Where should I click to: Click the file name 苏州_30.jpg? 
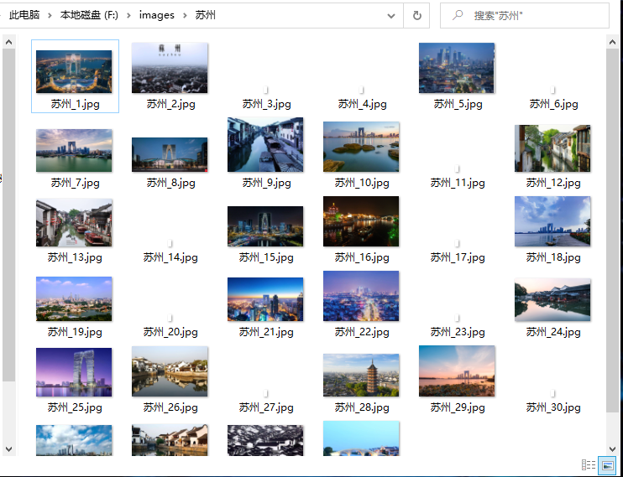tap(553, 407)
